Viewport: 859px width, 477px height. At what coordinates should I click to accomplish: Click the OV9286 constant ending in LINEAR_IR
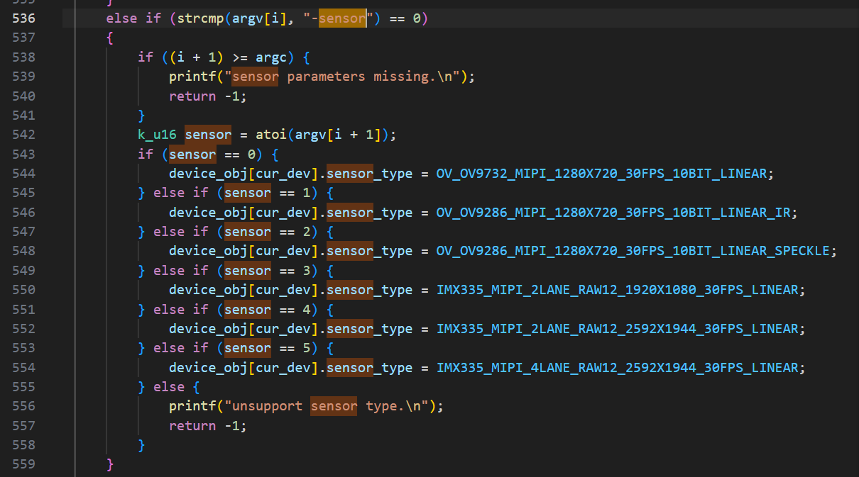coord(616,212)
